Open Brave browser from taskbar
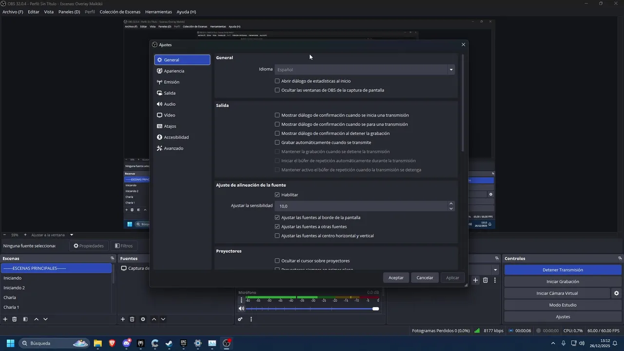624x351 pixels. (112, 343)
